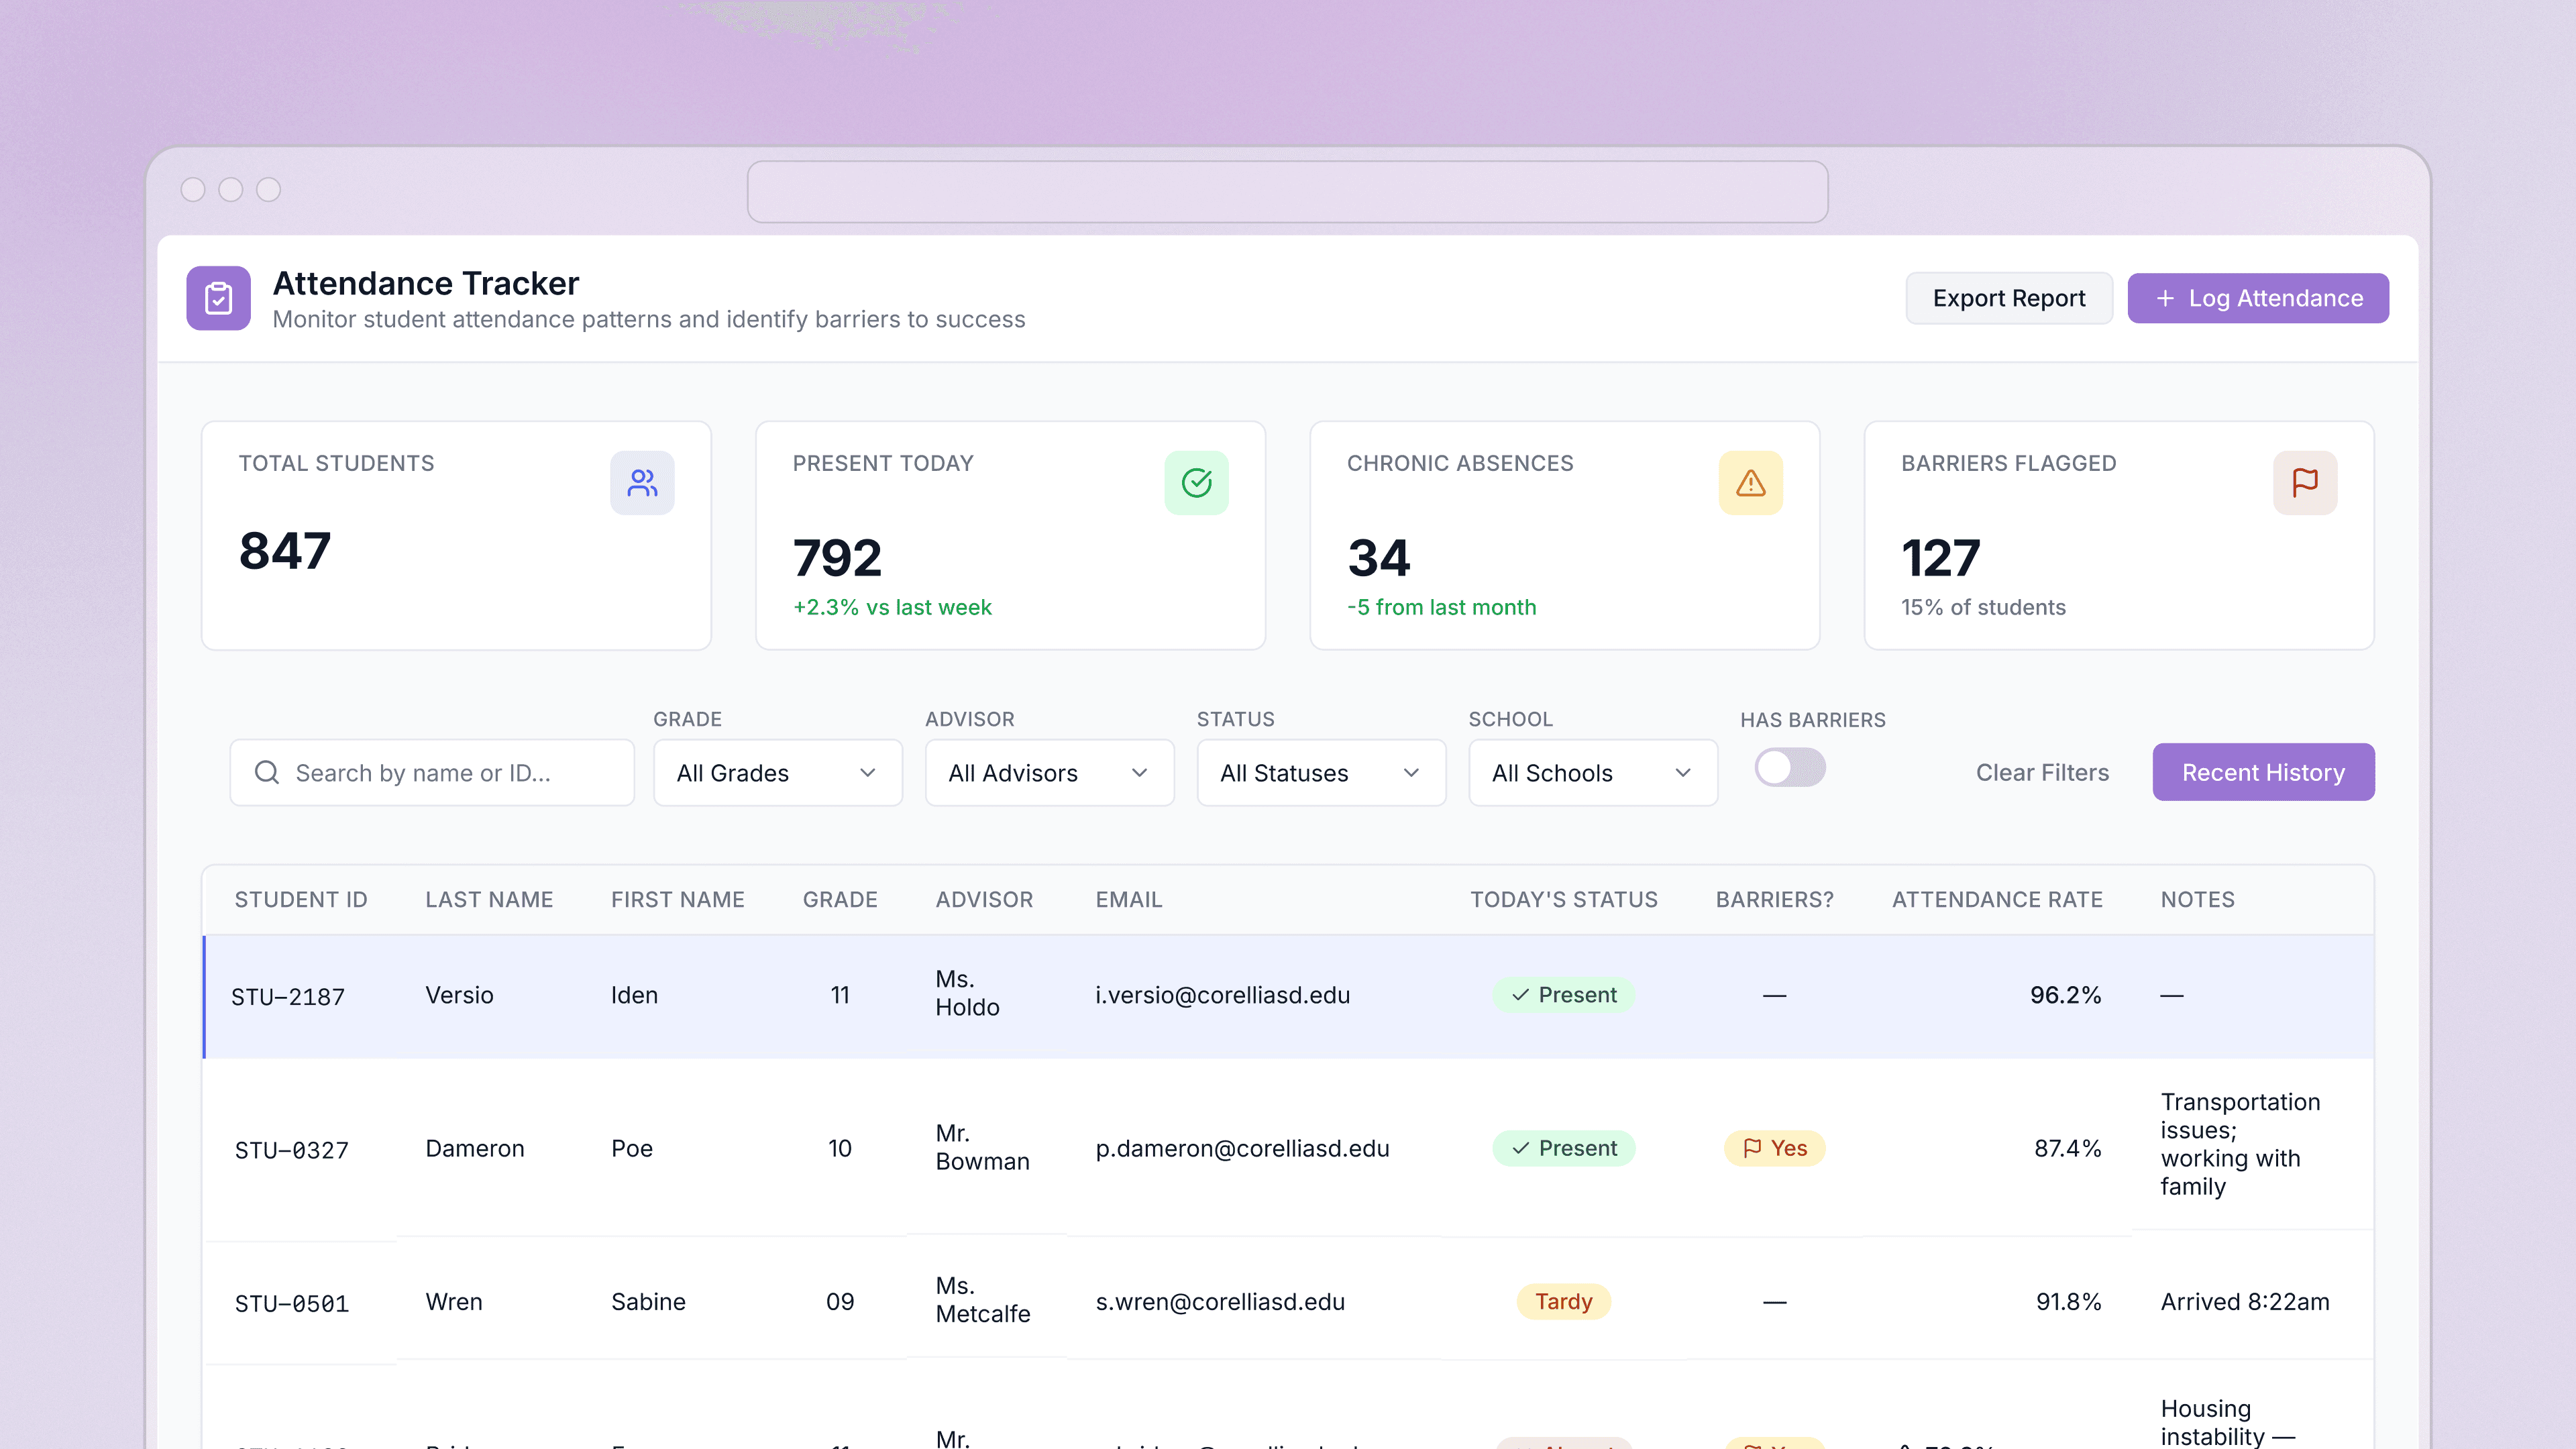Click last name Dameron
This screenshot has width=2576, height=1449.
[475, 1148]
